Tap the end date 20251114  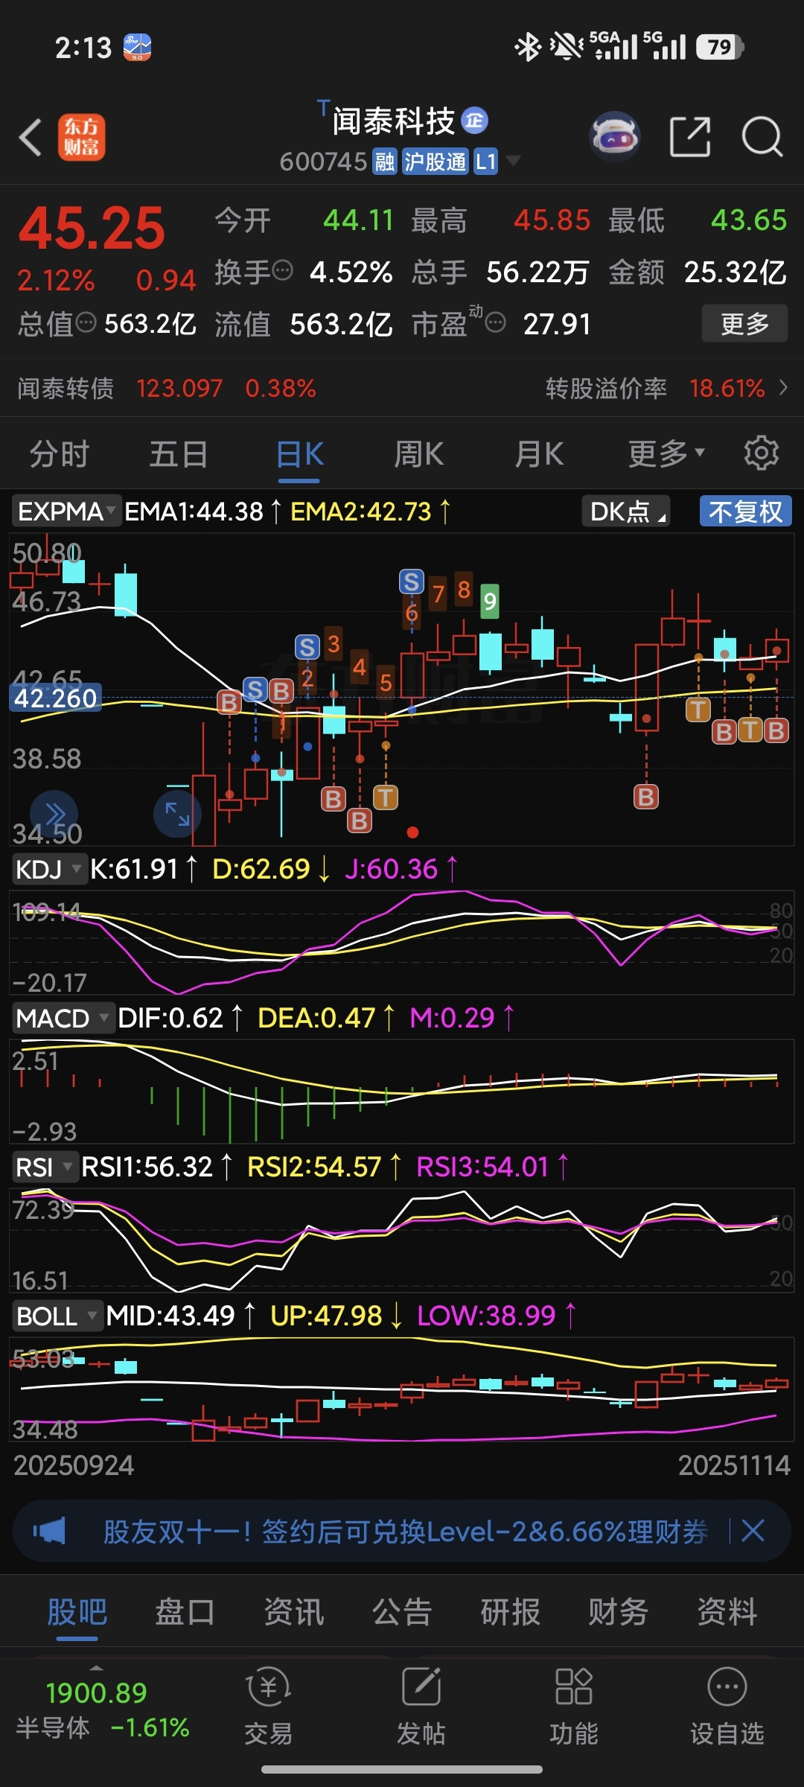click(734, 1465)
